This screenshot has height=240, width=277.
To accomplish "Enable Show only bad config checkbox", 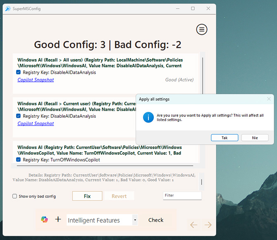I will [14, 196].
